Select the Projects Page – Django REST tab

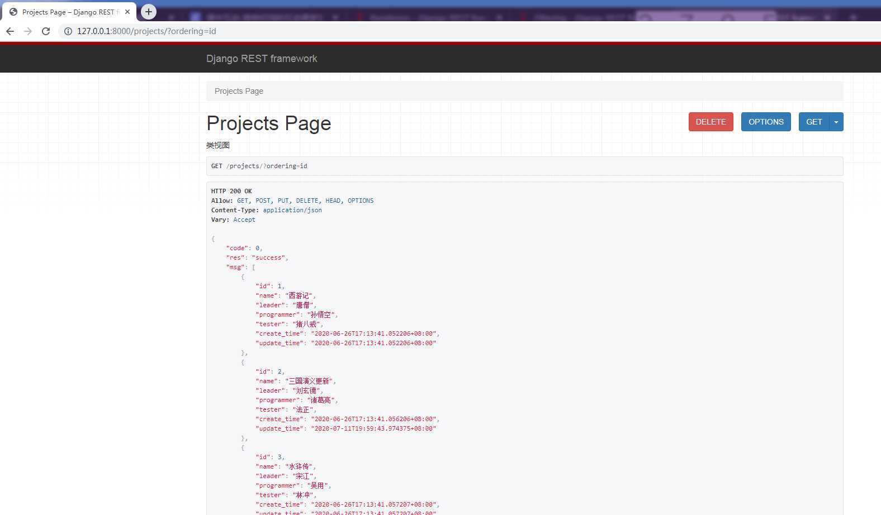click(69, 12)
